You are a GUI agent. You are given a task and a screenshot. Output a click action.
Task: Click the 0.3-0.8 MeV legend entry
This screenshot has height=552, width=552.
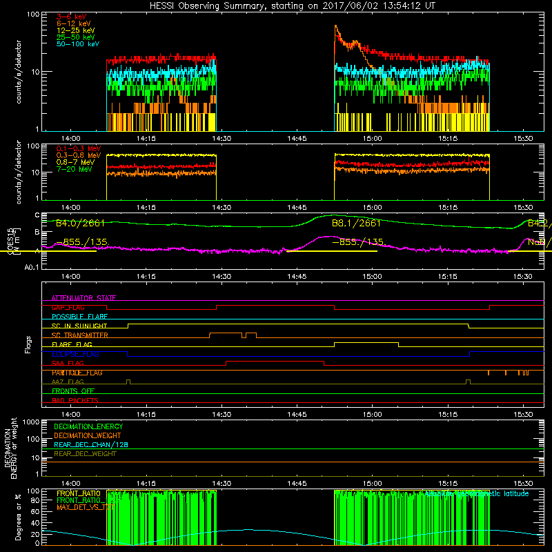click(x=79, y=155)
